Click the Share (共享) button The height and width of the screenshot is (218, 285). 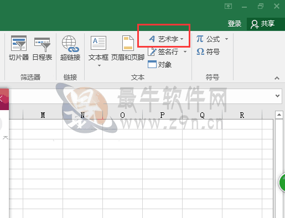(x=263, y=24)
